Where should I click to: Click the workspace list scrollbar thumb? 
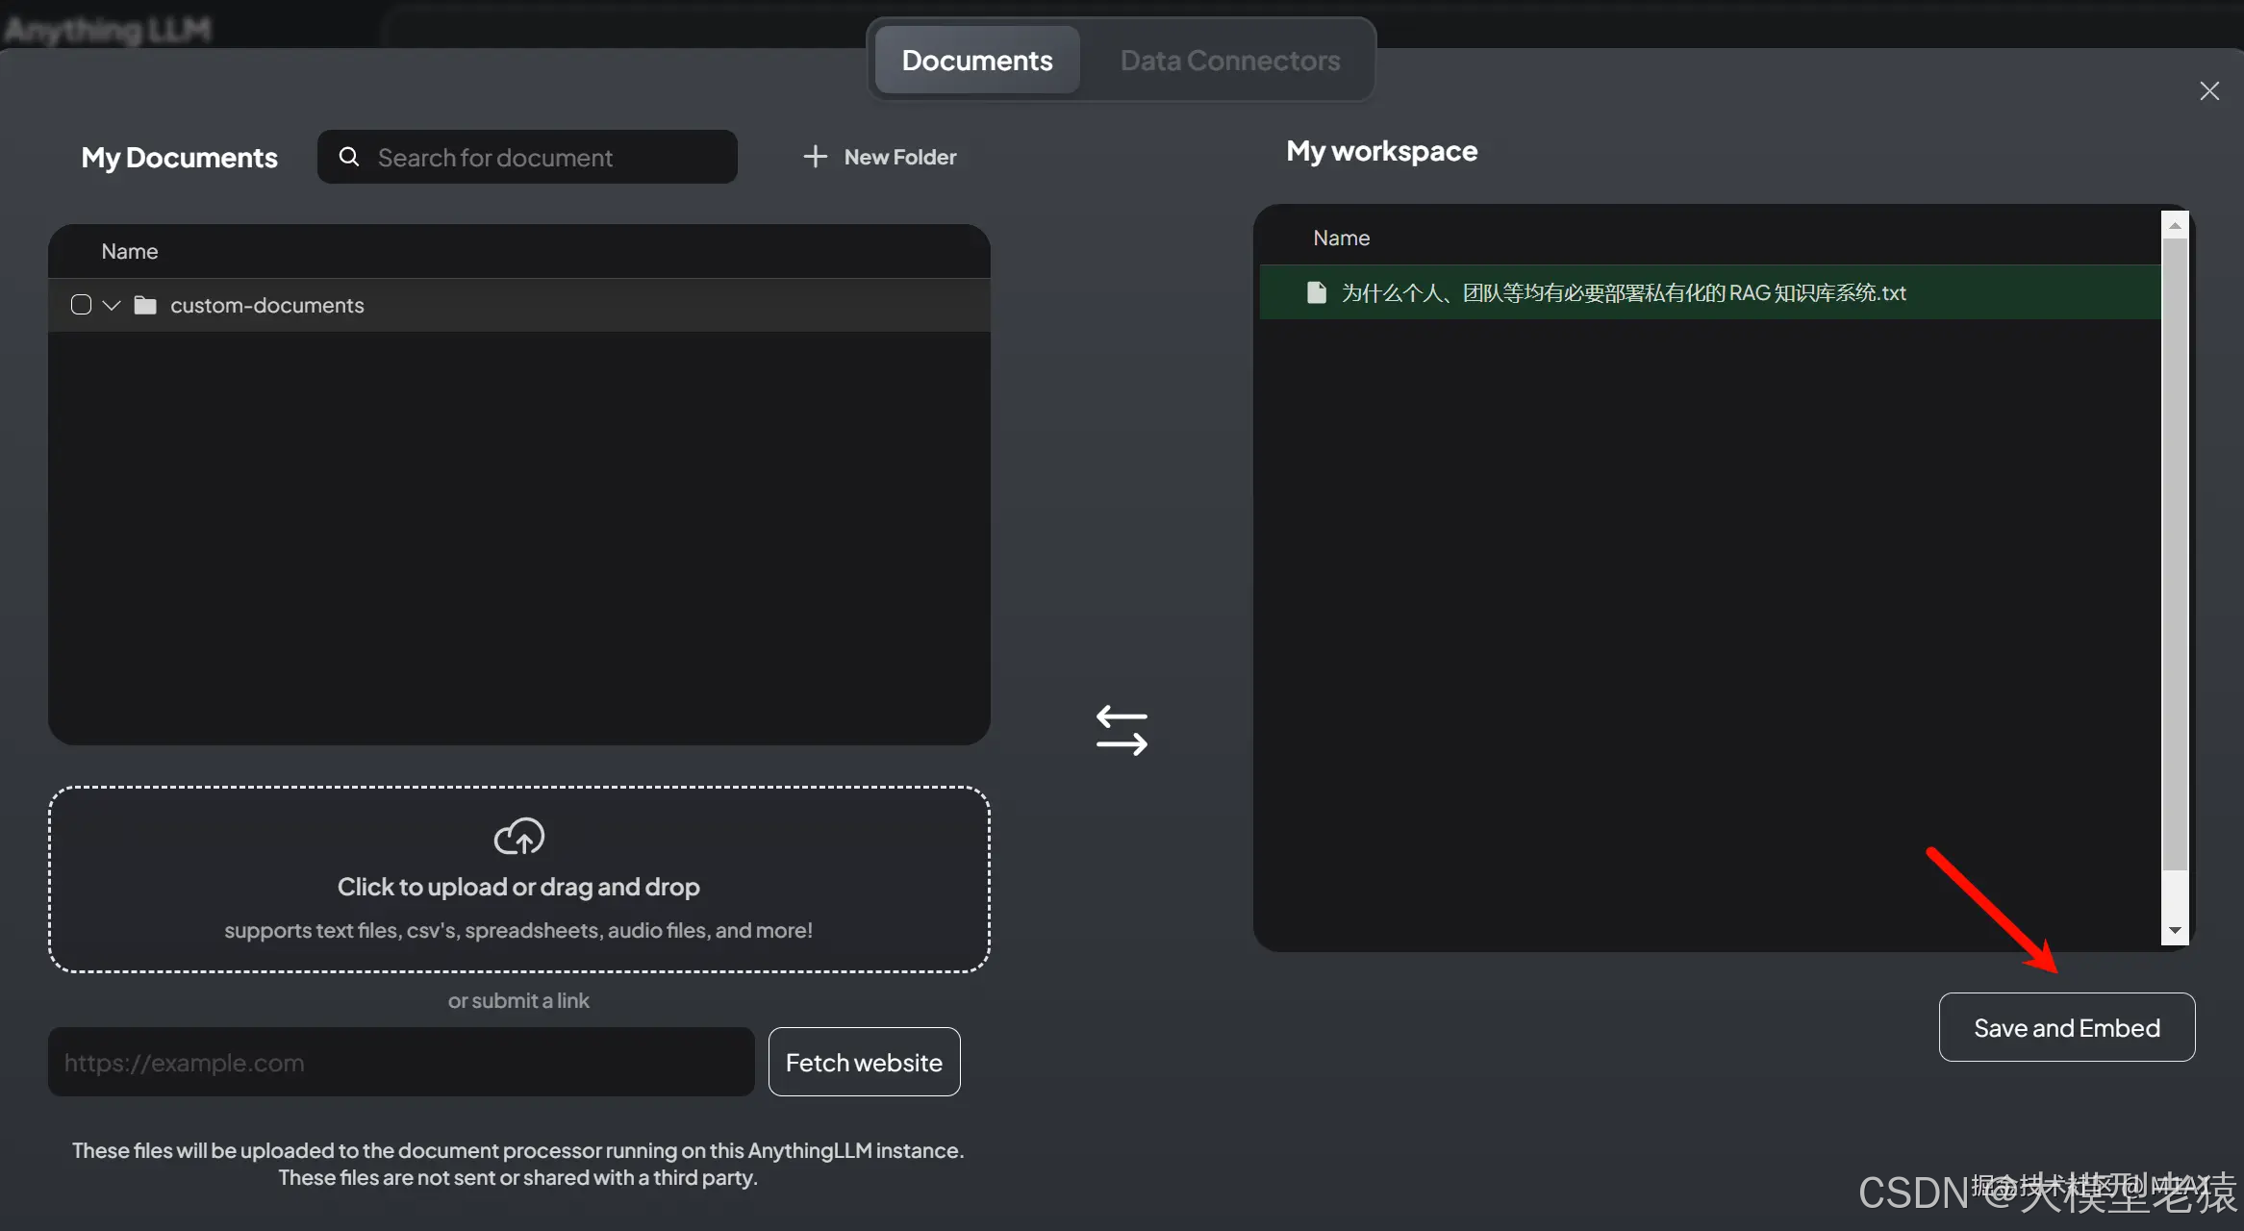[x=2175, y=555]
